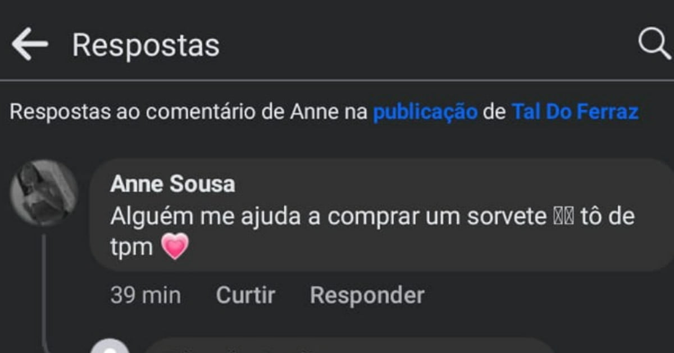Open the partially visible reply avatar
674x353 pixels.
pos(111,346)
